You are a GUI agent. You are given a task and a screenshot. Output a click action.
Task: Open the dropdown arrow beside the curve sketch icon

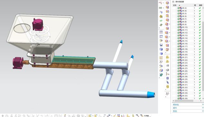163,3
